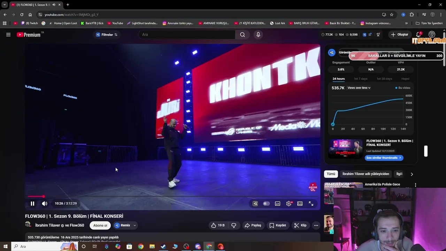
Task: Mute the video with speaker icon
Action: coord(45,204)
